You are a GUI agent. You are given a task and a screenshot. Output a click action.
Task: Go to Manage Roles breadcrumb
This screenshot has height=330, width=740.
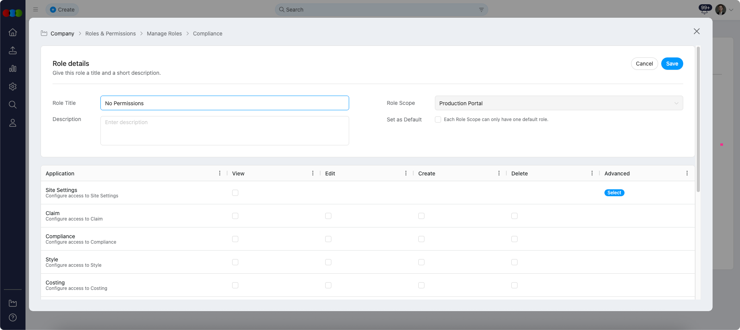[x=164, y=34]
